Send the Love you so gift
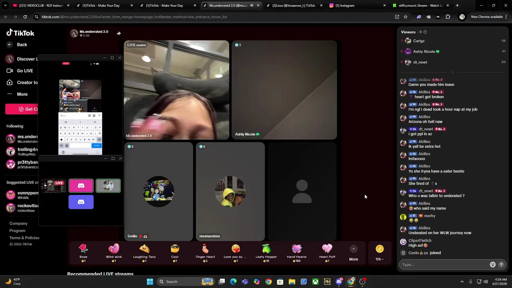Image resolution: width=512 pixels, height=288 pixels. coord(236,253)
